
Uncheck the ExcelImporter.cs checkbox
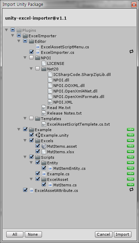31,52
